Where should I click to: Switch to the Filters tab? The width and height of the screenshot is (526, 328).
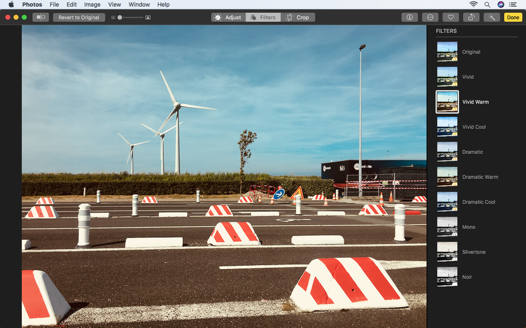point(263,17)
